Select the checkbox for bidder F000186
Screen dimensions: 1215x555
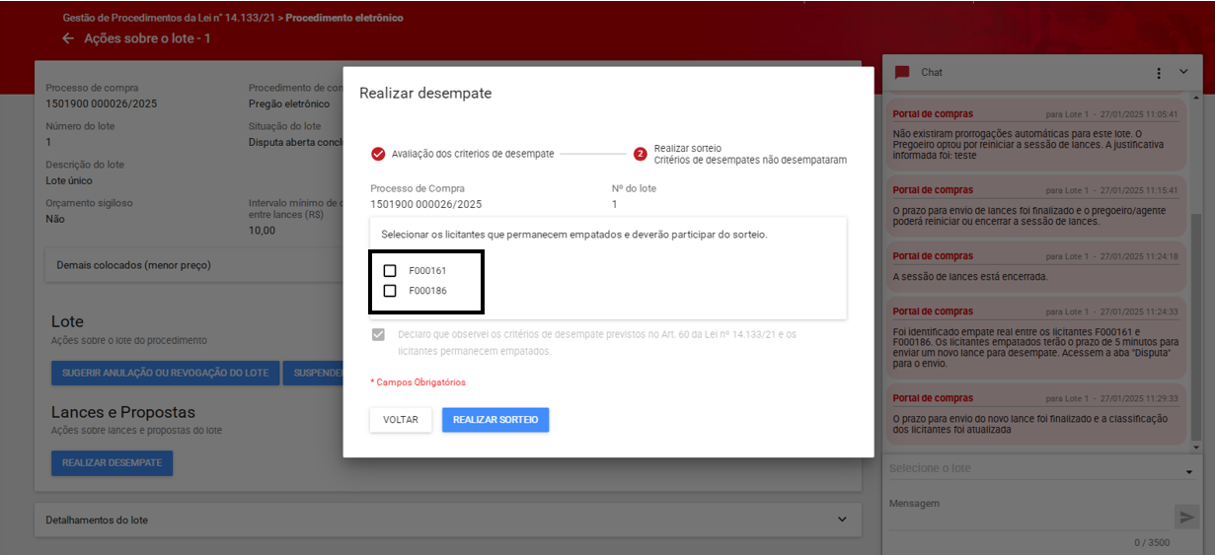pos(390,291)
